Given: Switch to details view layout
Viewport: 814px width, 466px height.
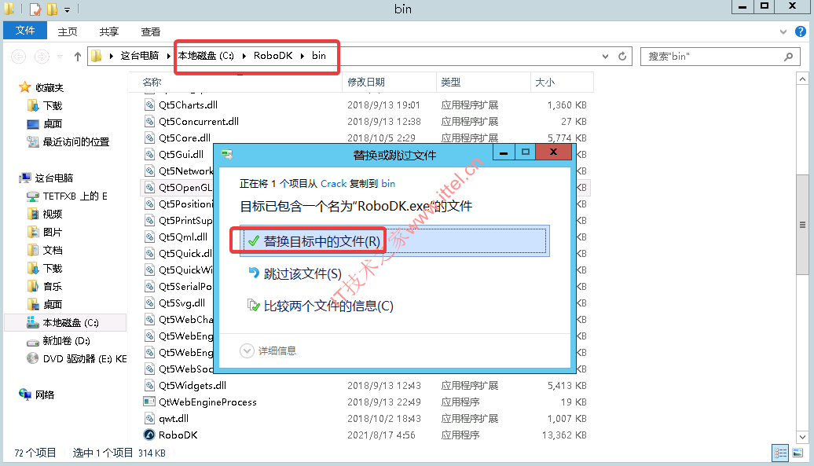Looking at the screenshot, I should pos(780,453).
